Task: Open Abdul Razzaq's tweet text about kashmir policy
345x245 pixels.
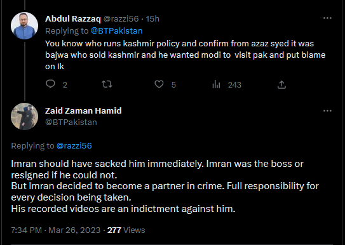Action: 186,55
